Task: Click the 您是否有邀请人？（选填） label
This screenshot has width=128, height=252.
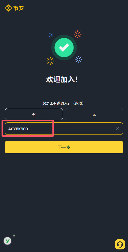Action: click(63, 103)
